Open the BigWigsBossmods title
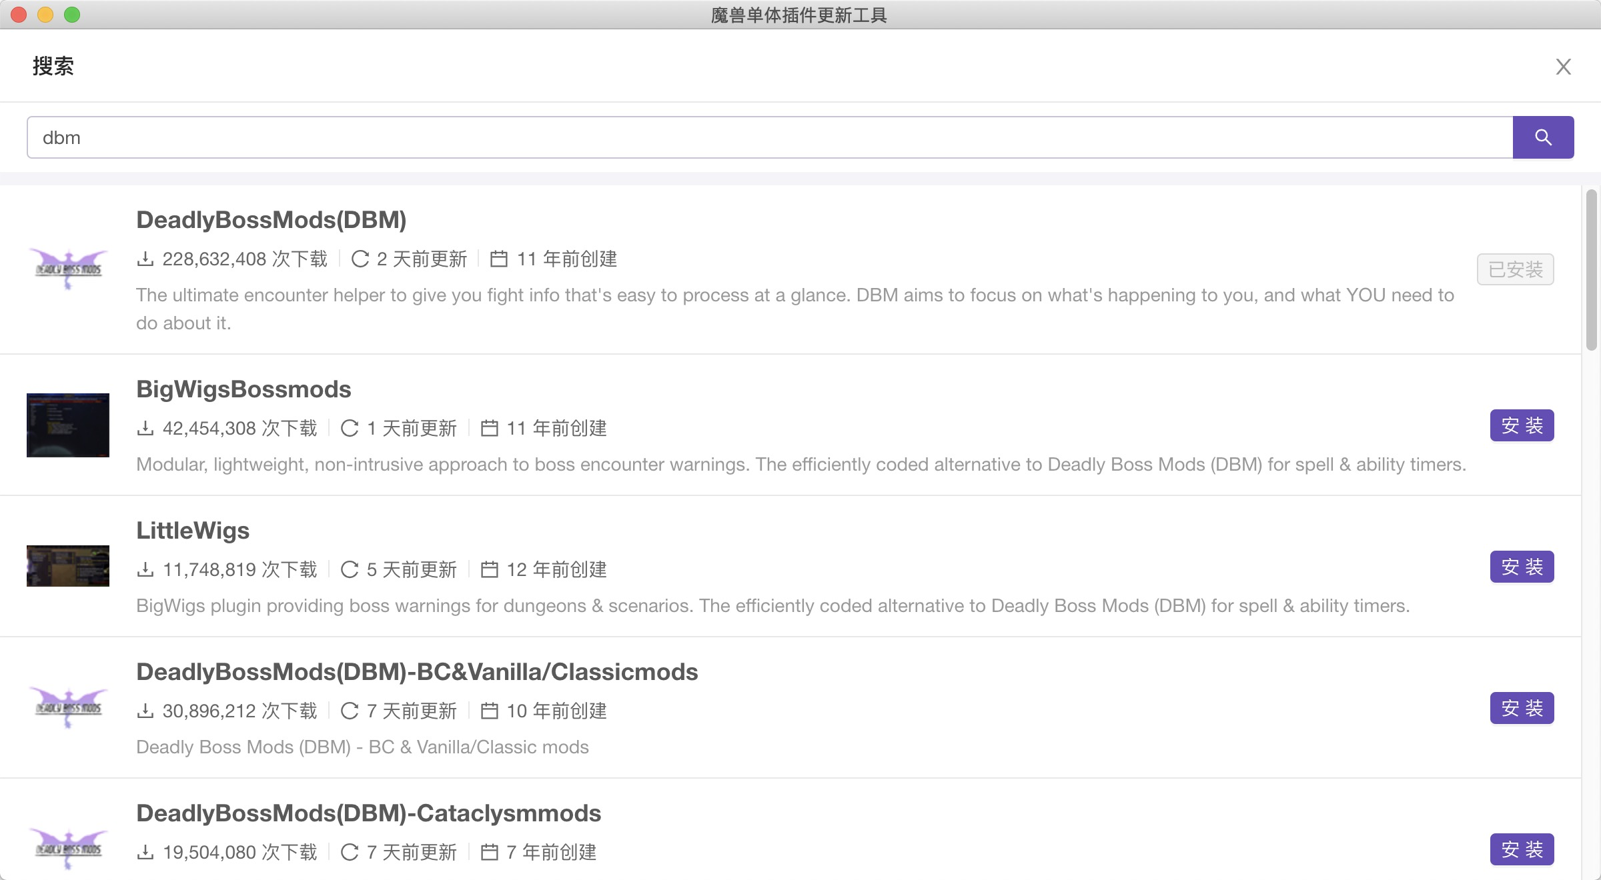 243,389
